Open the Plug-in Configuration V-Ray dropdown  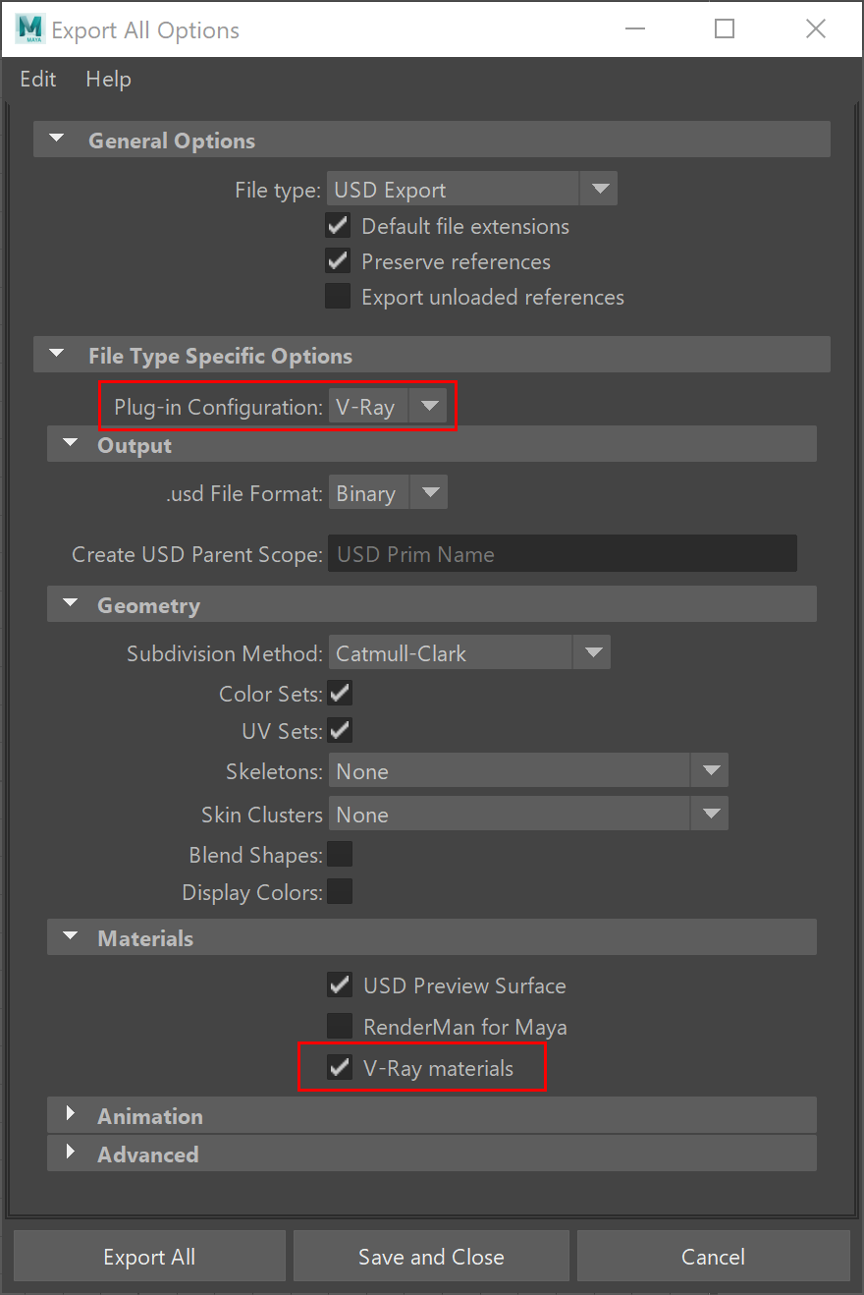(x=388, y=407)
